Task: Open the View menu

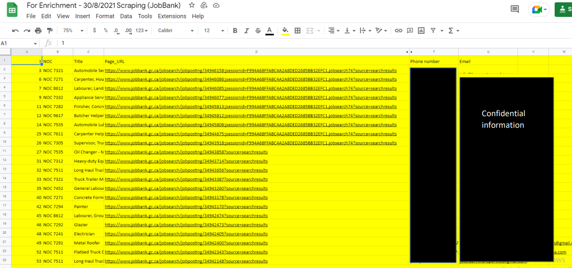Action: click(63, 16)
